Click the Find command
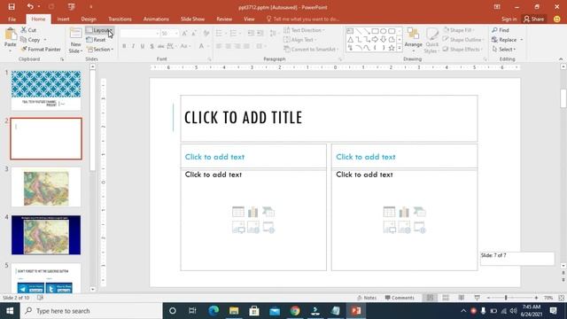 501,30
